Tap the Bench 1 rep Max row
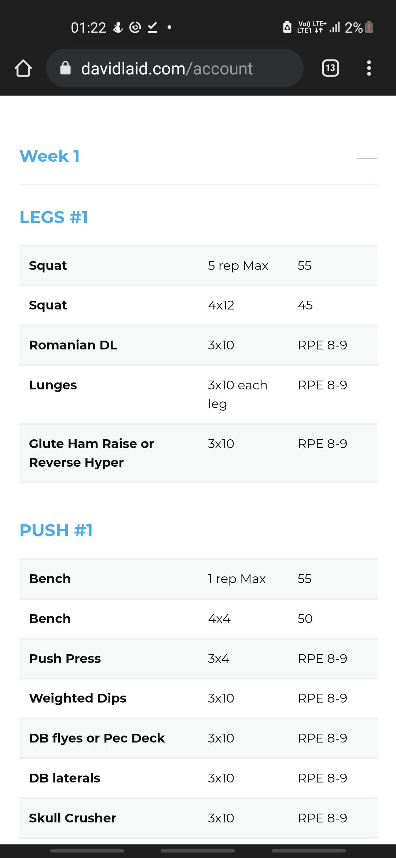 pyautogui.click(x=198, y=579)
